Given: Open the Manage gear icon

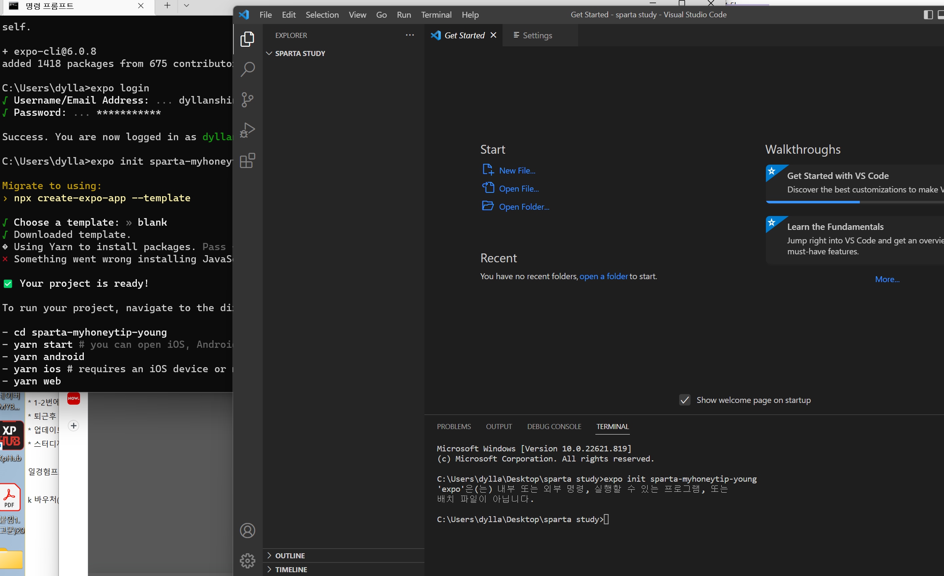Looking at the screenshot, I should pos(248,560).
